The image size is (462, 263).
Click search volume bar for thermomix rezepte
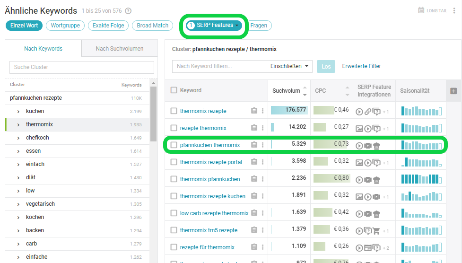pos(289,110)
